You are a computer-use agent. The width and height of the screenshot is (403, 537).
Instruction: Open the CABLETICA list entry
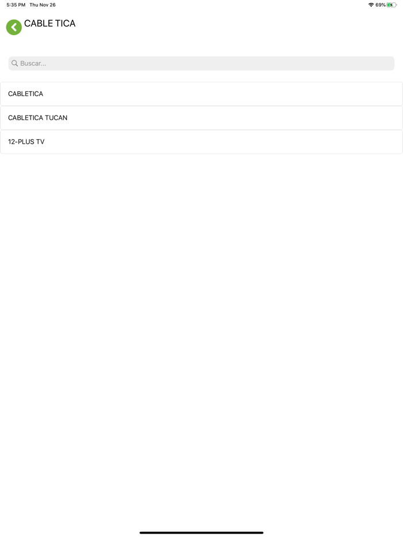tap(201, 94)
